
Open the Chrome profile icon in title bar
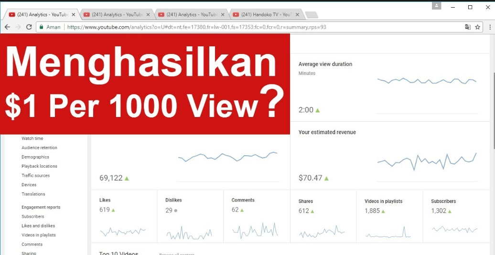pos(437,5)
